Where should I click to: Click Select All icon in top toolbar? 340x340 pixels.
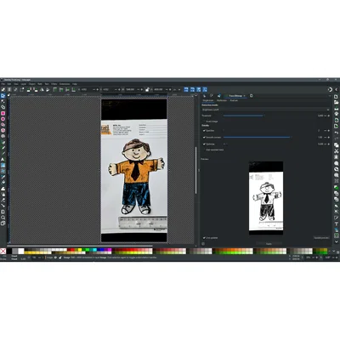(3, 89)
